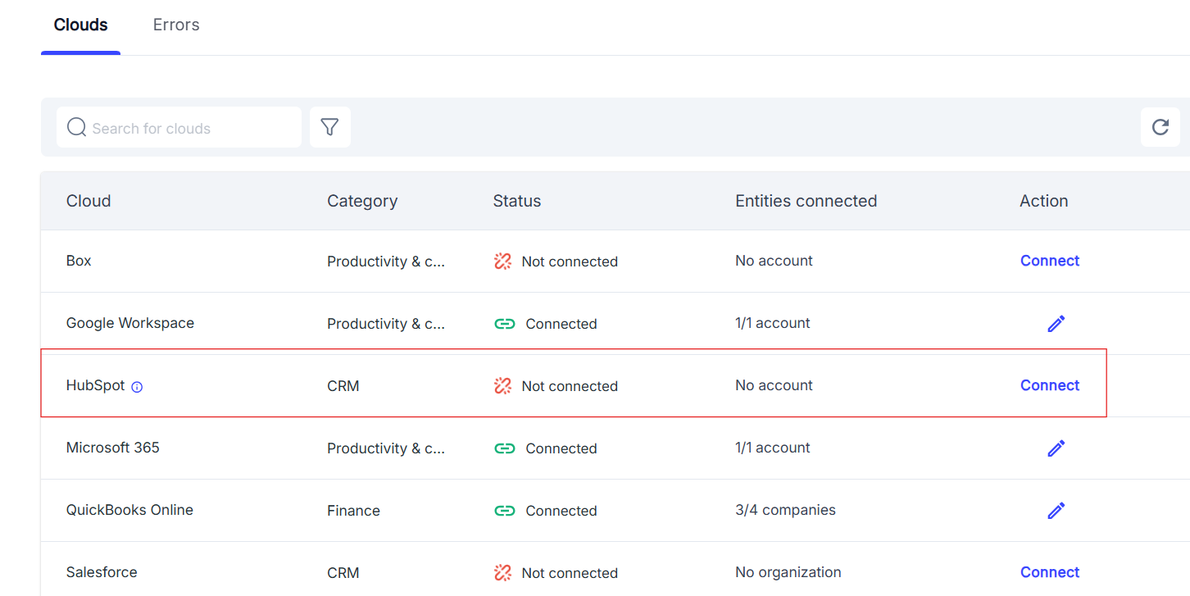Click CRM category in Salesforce row
Image resolution: width=1190 pixels, height=596 pixels.
point(343,573)
